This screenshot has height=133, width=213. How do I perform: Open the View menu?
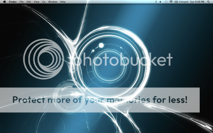[37, 2]
